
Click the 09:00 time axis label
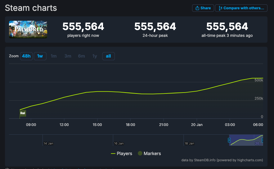click(x=31, y=125)
